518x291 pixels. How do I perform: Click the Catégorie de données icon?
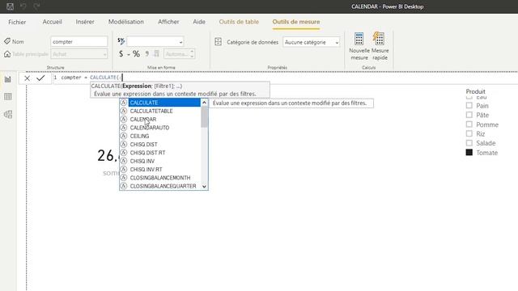pos(218,41)
